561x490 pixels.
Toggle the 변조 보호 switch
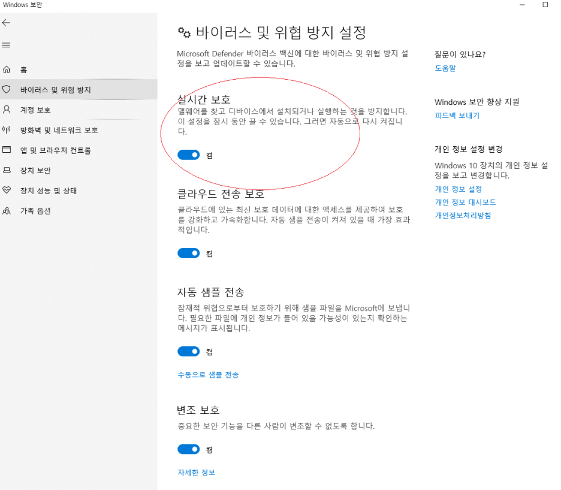coord(189,449)
